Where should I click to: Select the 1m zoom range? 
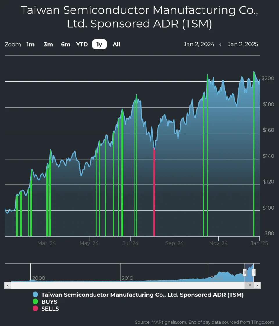tap(31, 44)
